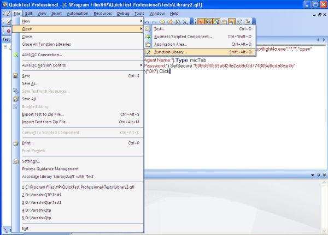Viewport: 328px width, 235px height.
Task: Expand ALM/QC Version Control submenu
Action: click(141, 65)
